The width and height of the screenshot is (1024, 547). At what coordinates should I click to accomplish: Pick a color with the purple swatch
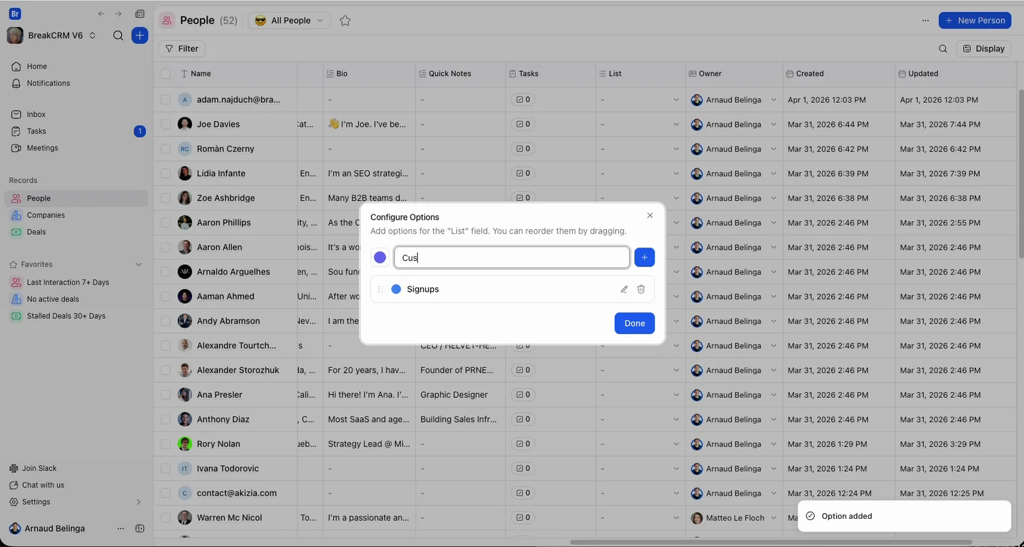(380, 257)
